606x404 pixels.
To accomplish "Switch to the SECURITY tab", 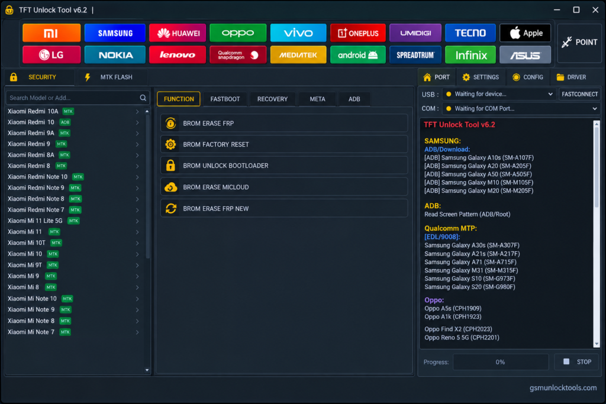I will click(x=40, y=77).
